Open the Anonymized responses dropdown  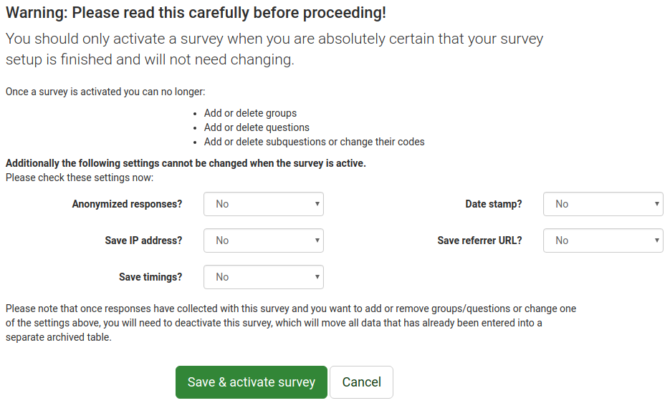point(263,204)
